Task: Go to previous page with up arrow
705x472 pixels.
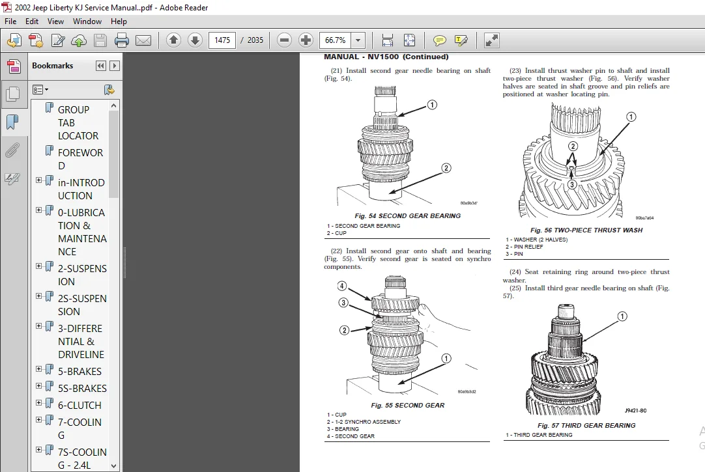Action: coord(173,40)
